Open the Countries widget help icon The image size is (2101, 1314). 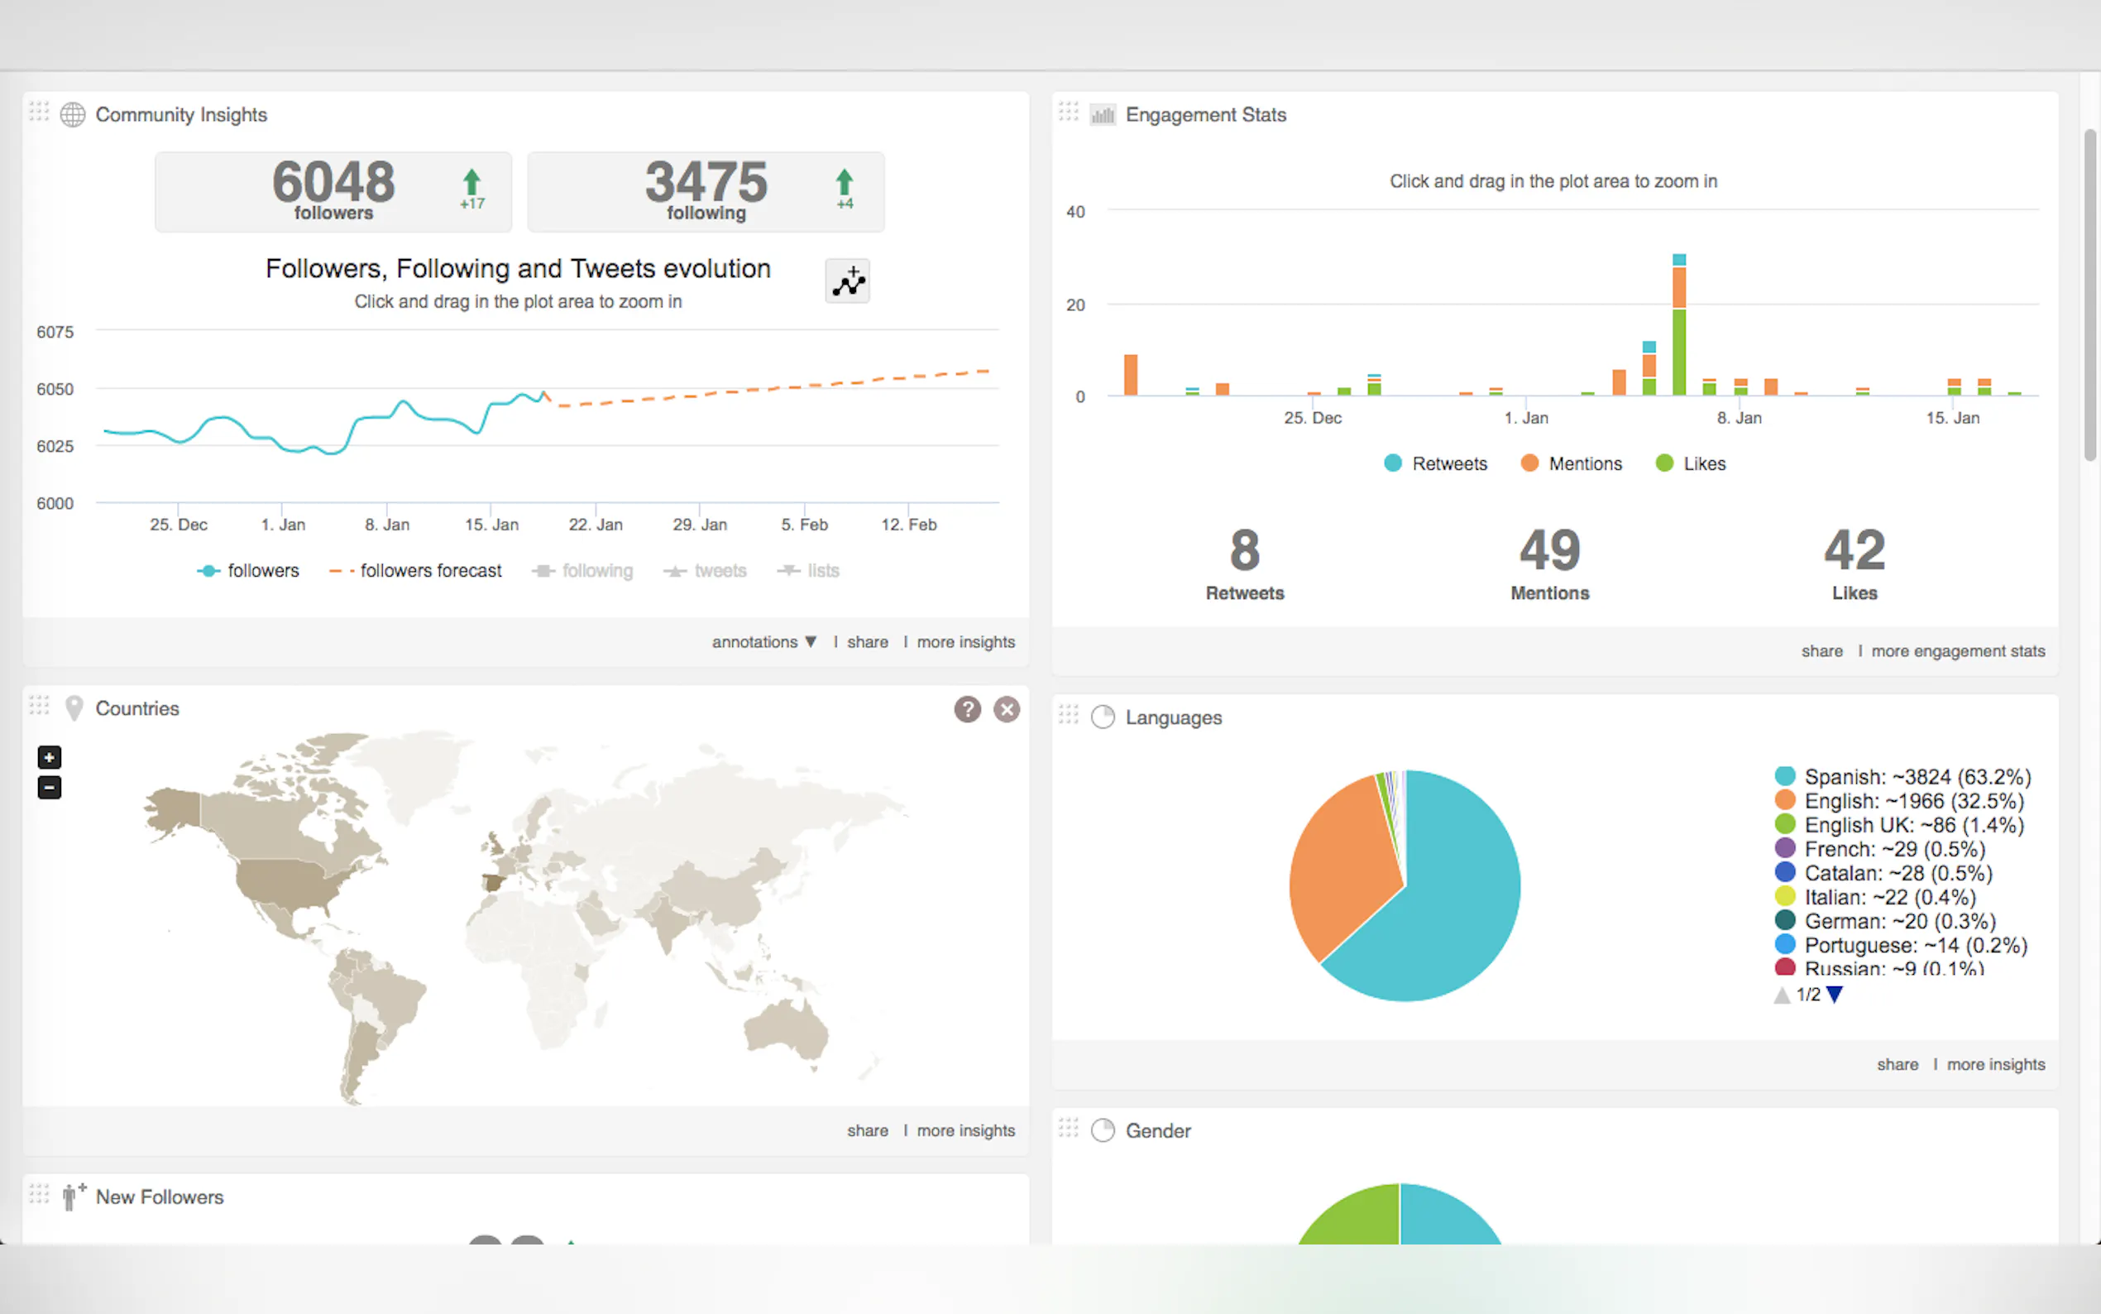[967, 709]
